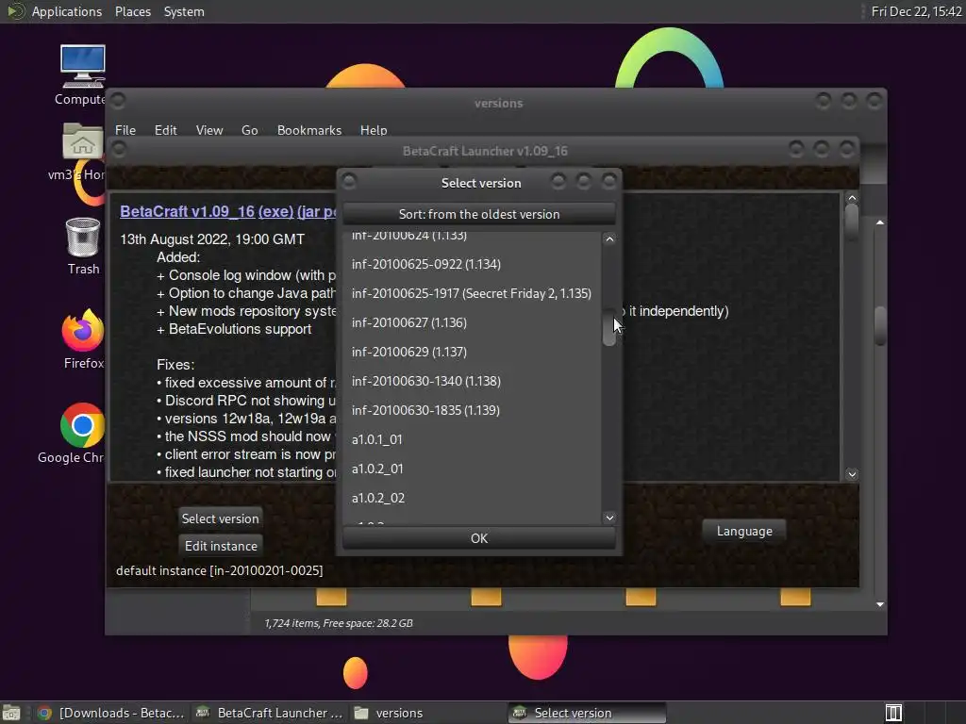Image resolution: width=966 pixels, height=724 pixels.
Task: Click the 1,724 items free space status text
Action: [339, 623]
